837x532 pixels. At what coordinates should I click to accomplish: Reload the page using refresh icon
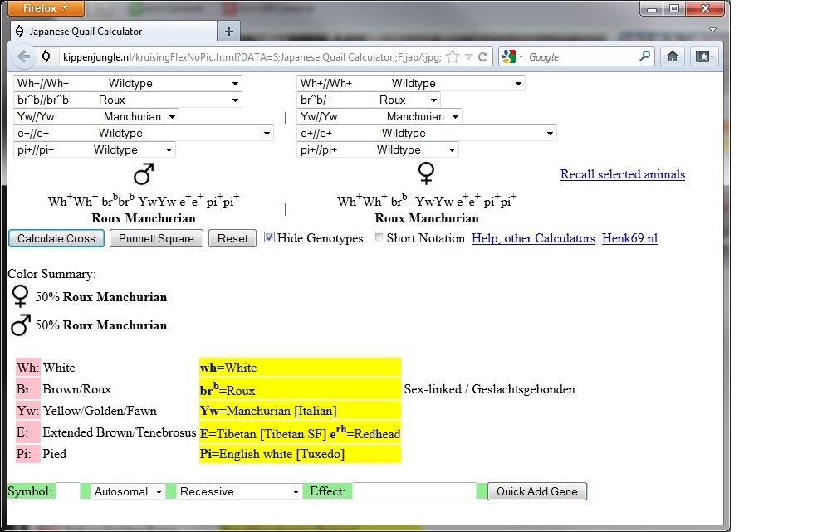[485, 57]
